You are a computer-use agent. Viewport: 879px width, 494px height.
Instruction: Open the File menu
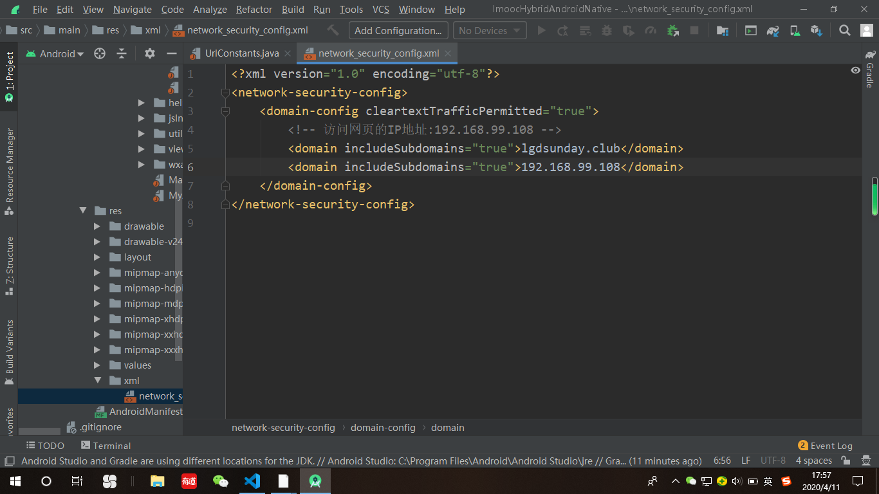(40, 10)
